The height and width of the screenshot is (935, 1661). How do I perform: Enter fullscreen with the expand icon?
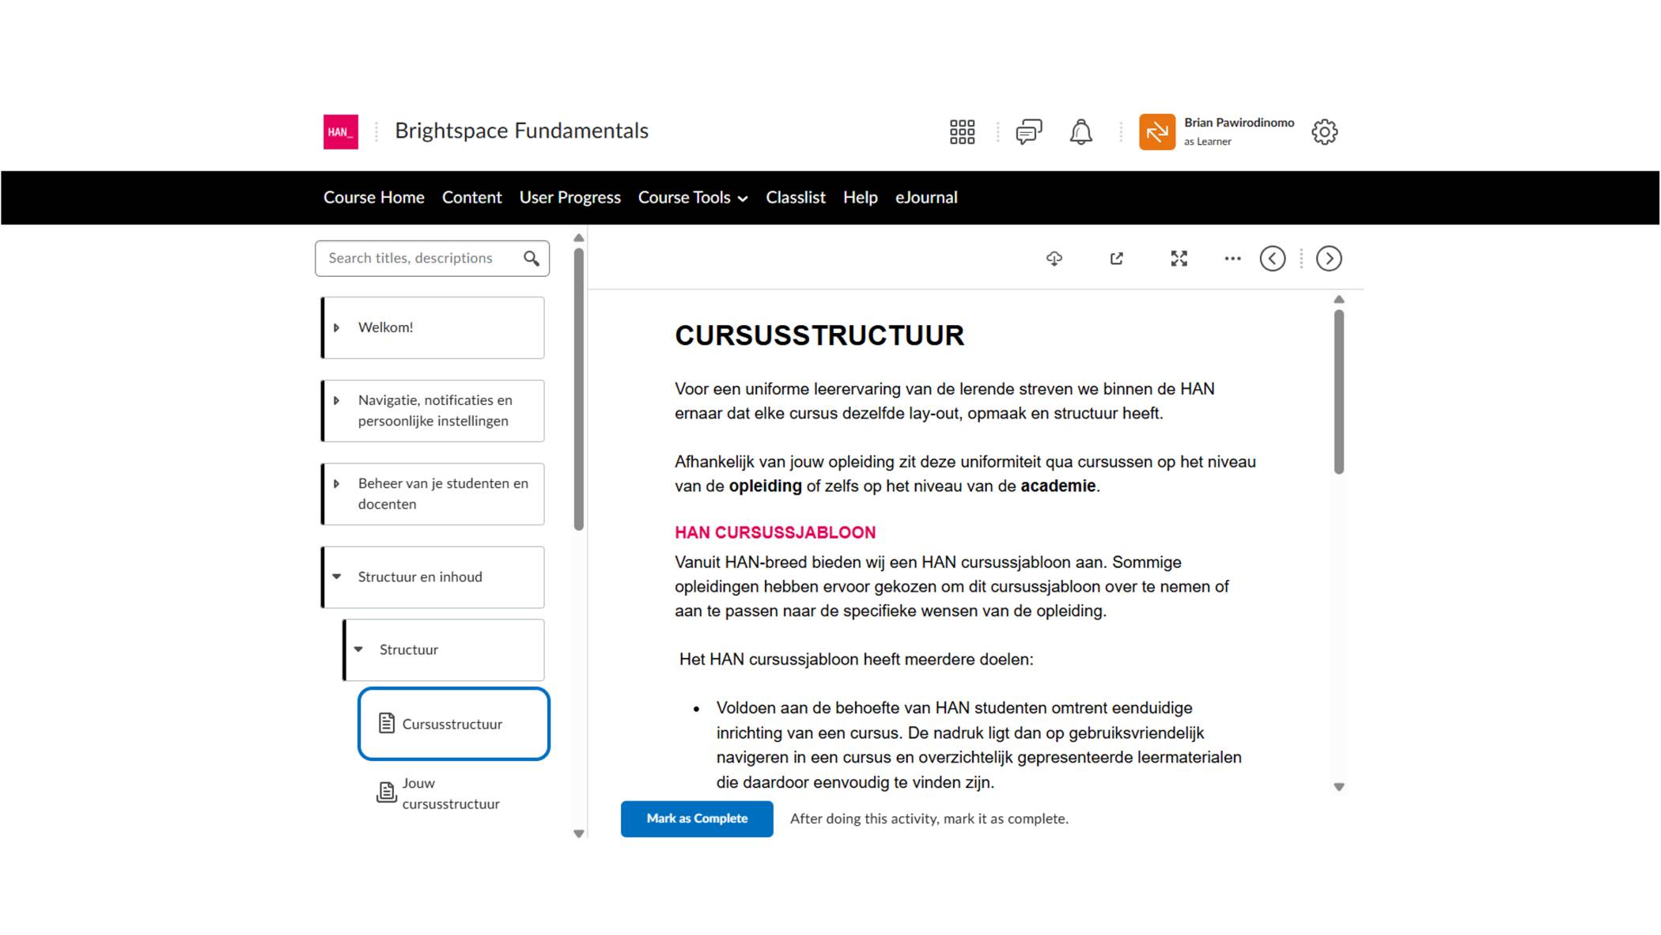pos(1178,259)
